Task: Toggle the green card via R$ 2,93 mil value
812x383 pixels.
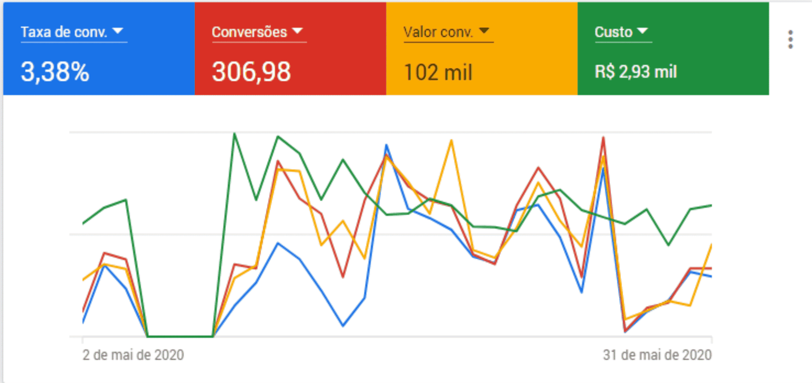Action: point(635,72)
